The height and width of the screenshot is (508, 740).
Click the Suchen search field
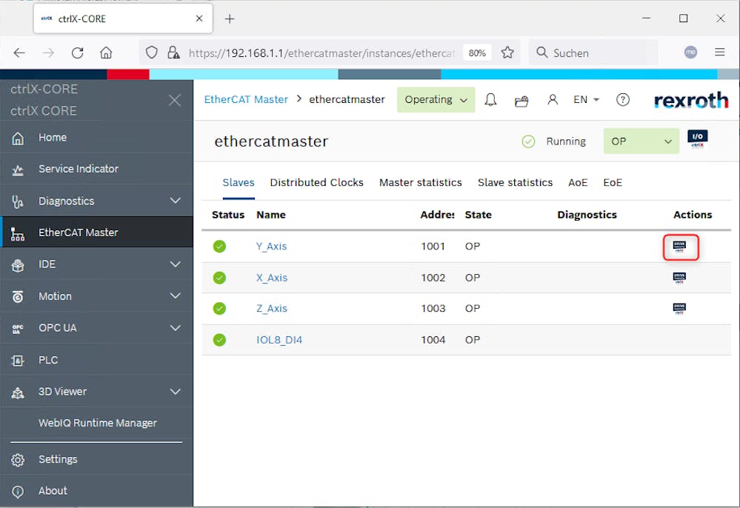(x=593, y=53)
